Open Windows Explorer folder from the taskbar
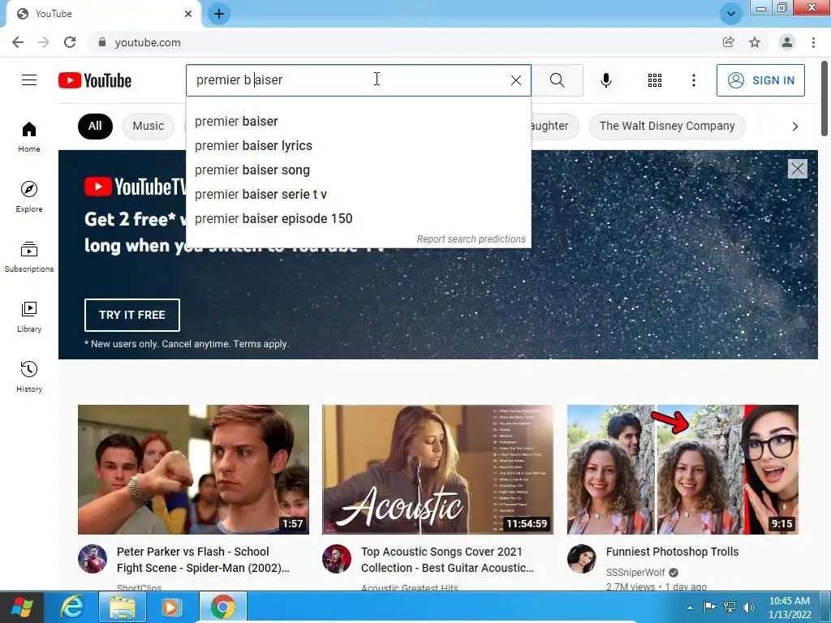The height and width of the screenshot is (623, 831). (x=122, y=607)
